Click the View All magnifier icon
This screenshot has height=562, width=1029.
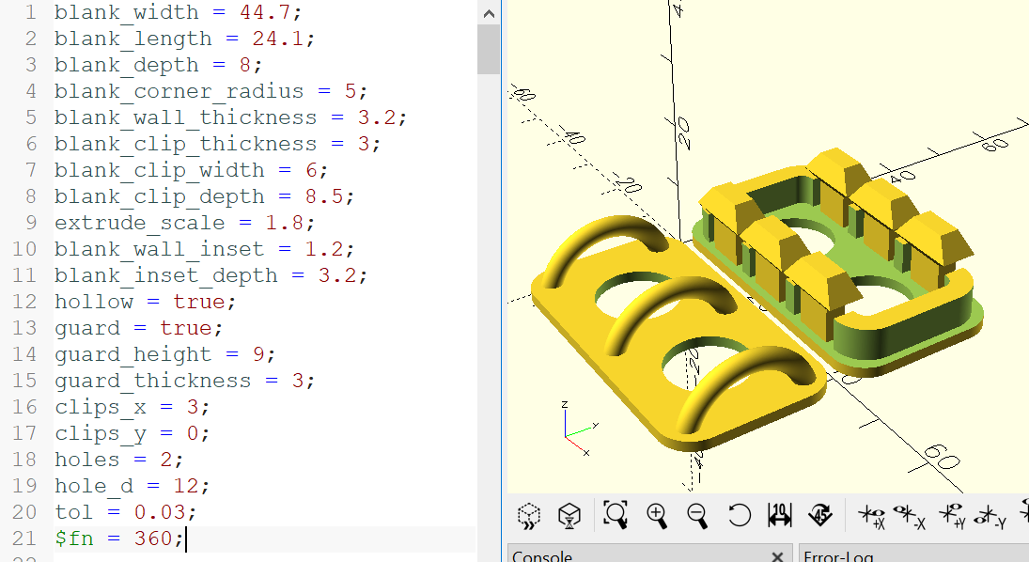pyautogui.click(x=616, y=515)
